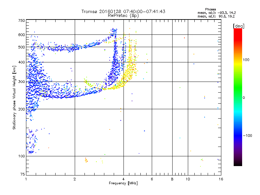Click the y-axis tick label '300'
The image size is (260, 195).
pyautogui.click(x=21, y=82)
